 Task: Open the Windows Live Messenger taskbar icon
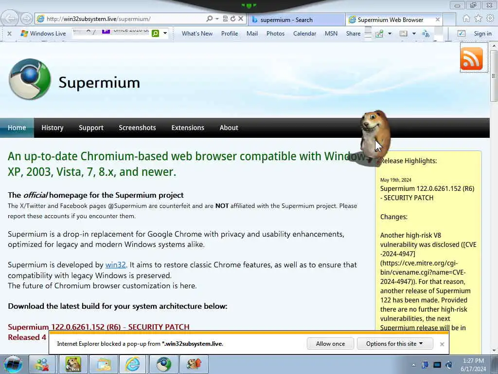point(42,364)
